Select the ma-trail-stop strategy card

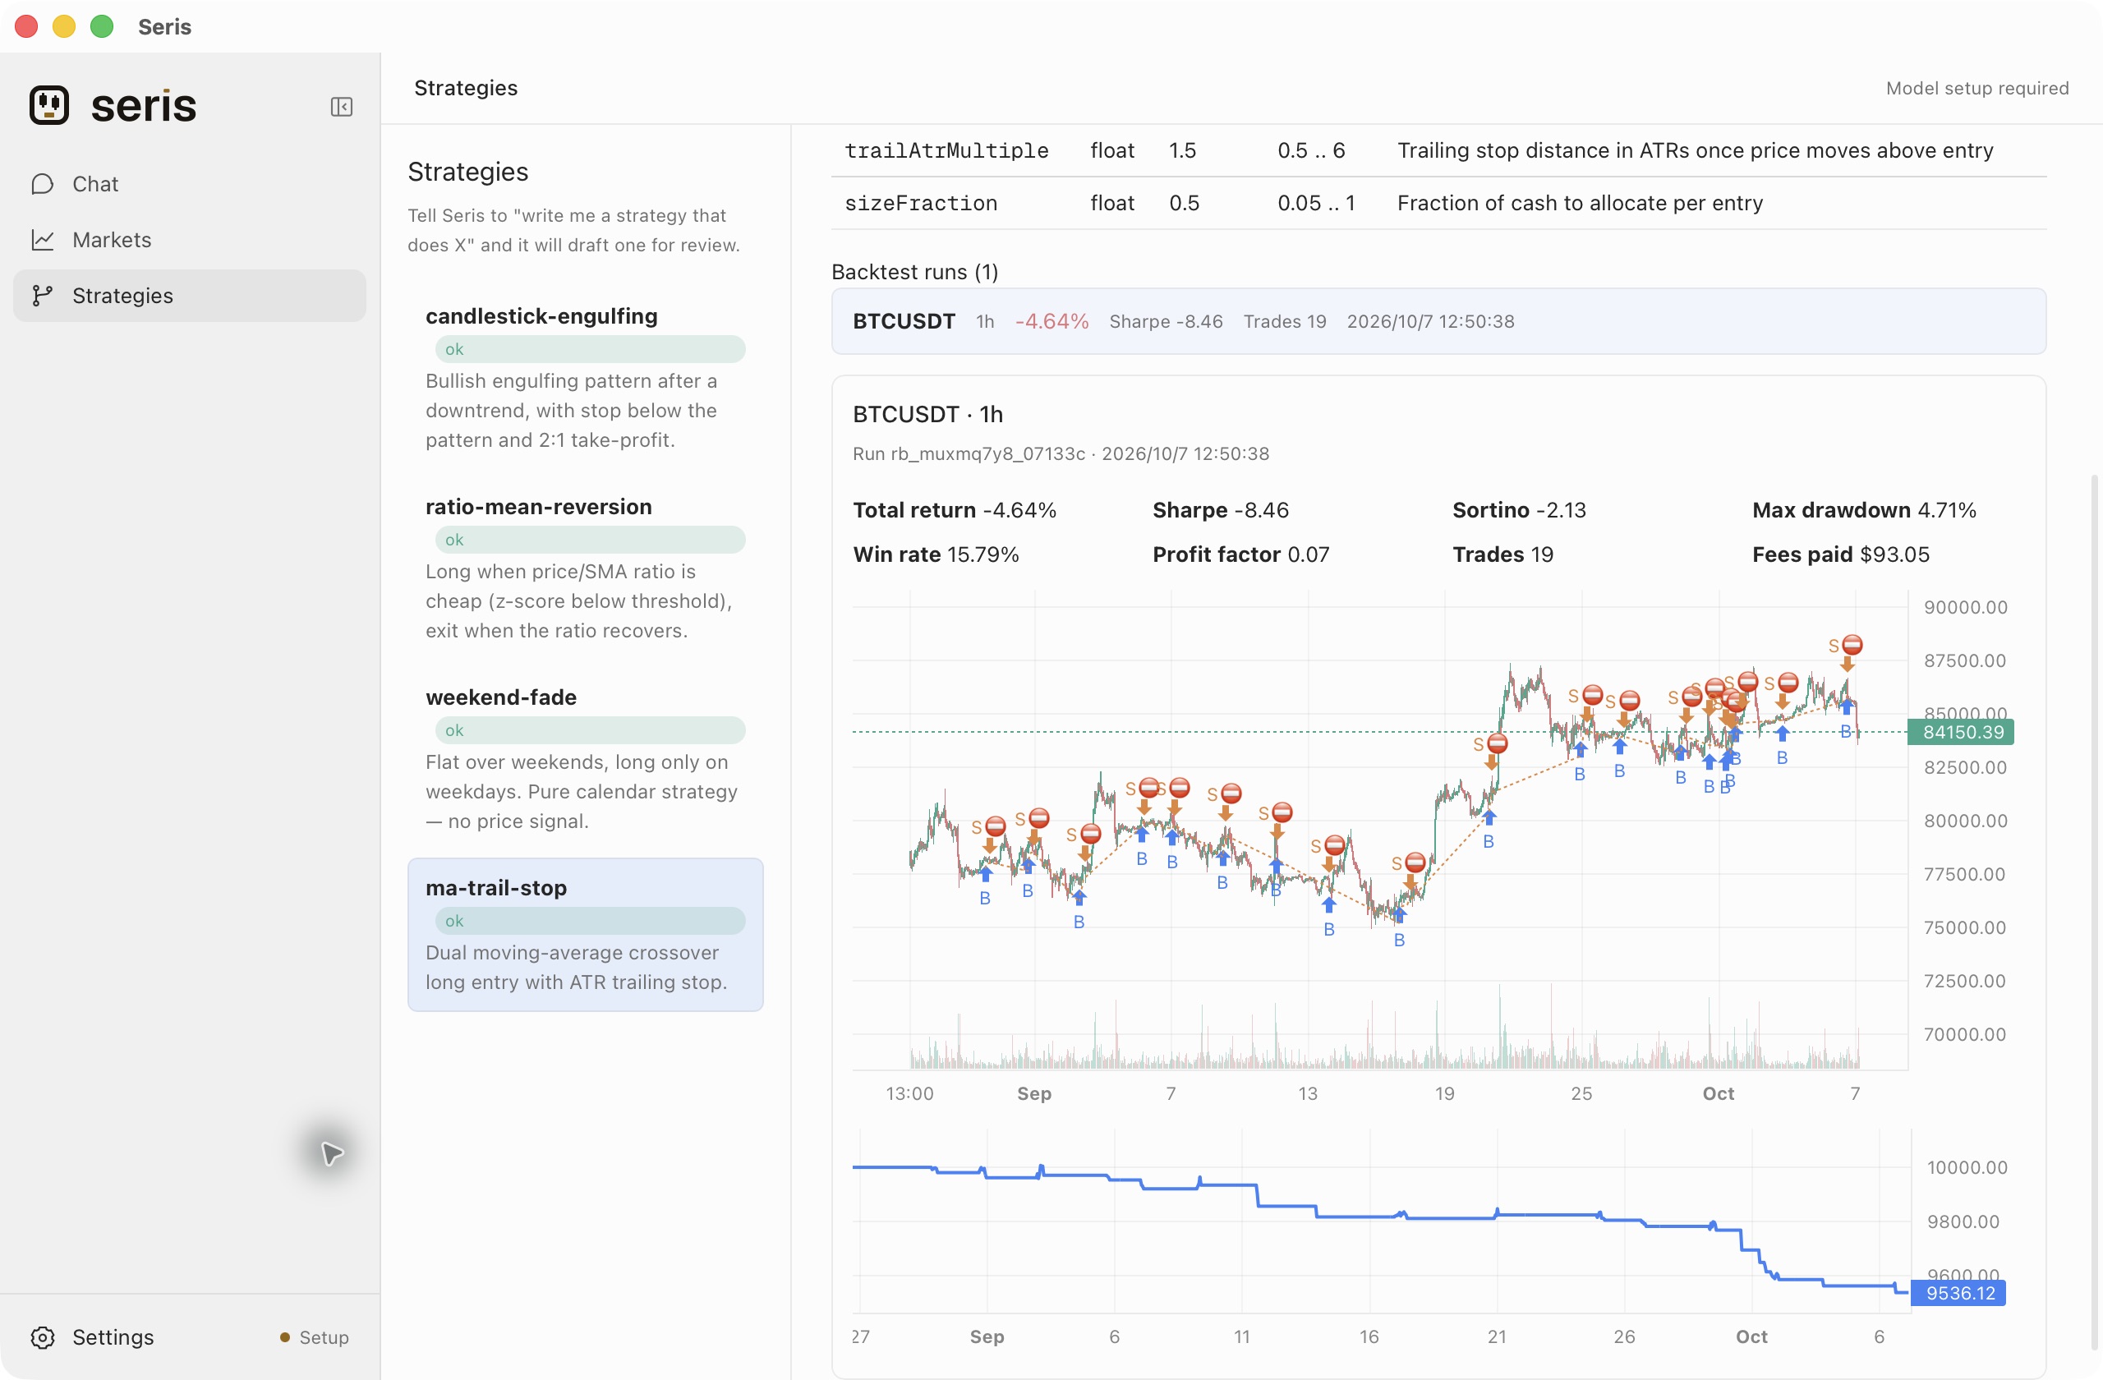click(x=585, y=934)
